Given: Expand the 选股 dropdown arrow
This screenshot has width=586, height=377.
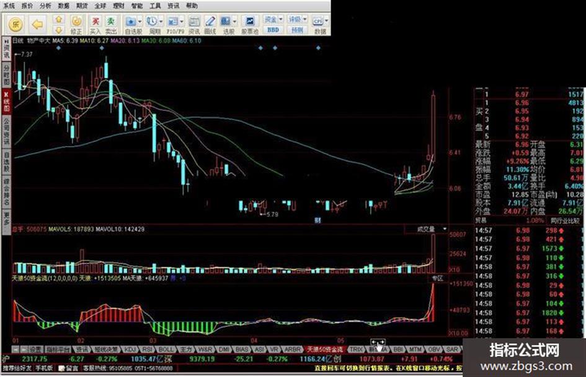Looking at the screenshot, I should (234, 21).
